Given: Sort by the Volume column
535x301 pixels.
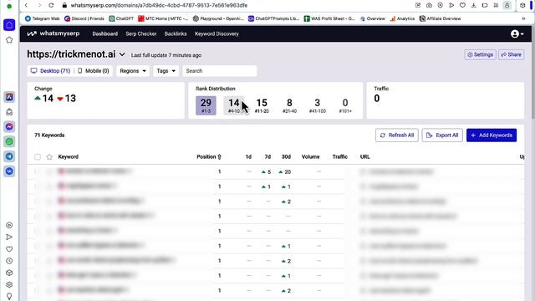Looking at the screenshot, I should click(x=310, y=156).
